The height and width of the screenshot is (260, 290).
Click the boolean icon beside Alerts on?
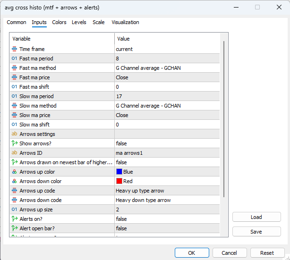[x=14, y=219]
